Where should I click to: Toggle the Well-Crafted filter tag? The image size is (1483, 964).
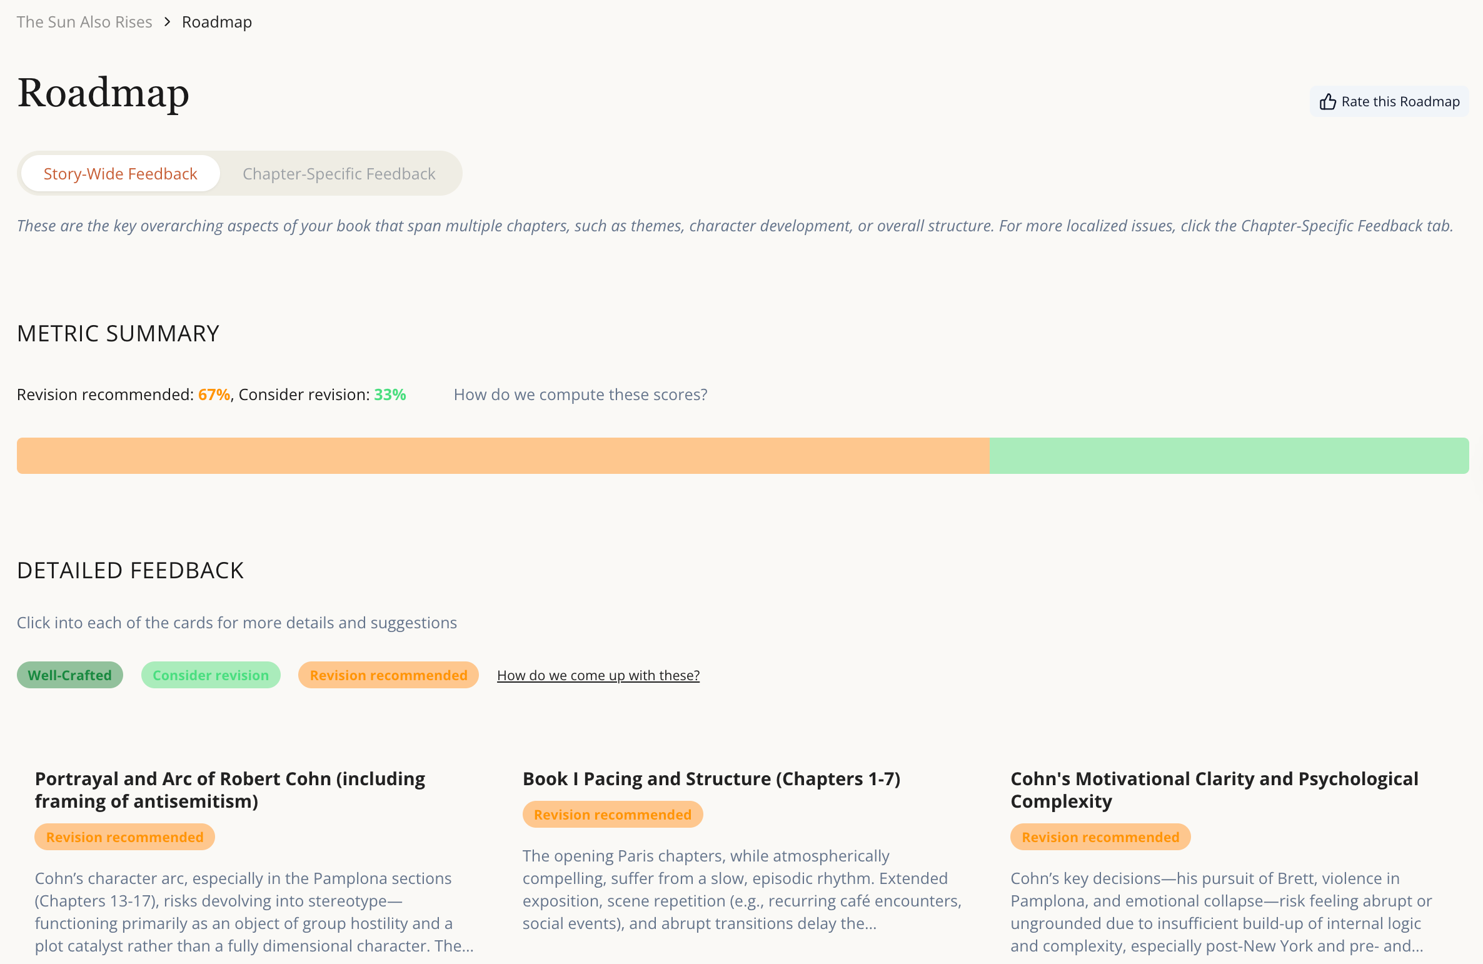pos(69,675)
